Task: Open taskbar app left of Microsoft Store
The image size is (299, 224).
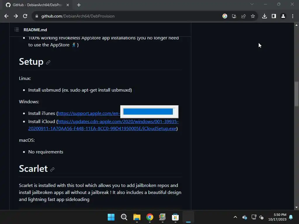Action: [x=162, y=217]
